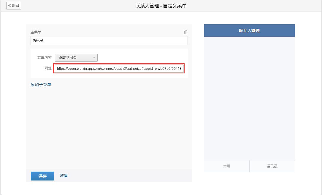Click the 联系人管理 preview header

(x=249, y=30)
